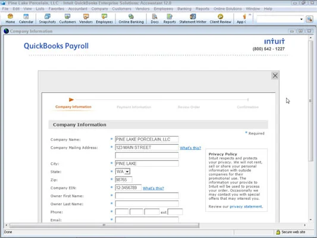Open the Vendors center icon
This screenshot has width=317, height=238.
(x=86, y=18)
